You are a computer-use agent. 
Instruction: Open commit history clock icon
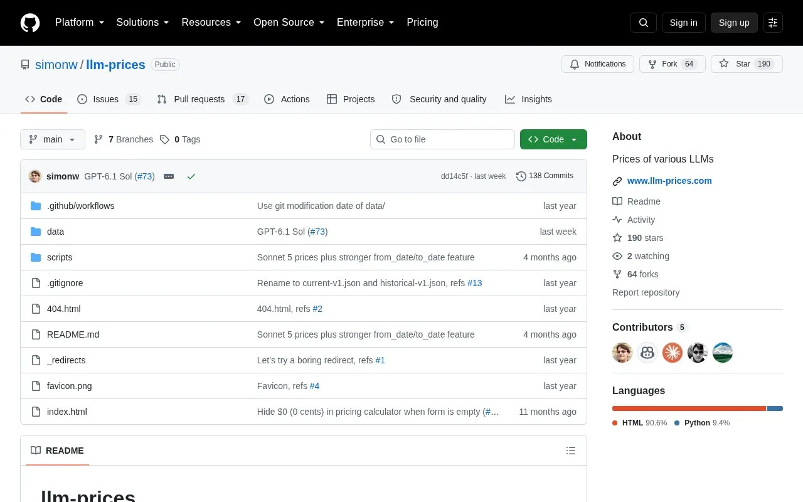click(521, 176)
